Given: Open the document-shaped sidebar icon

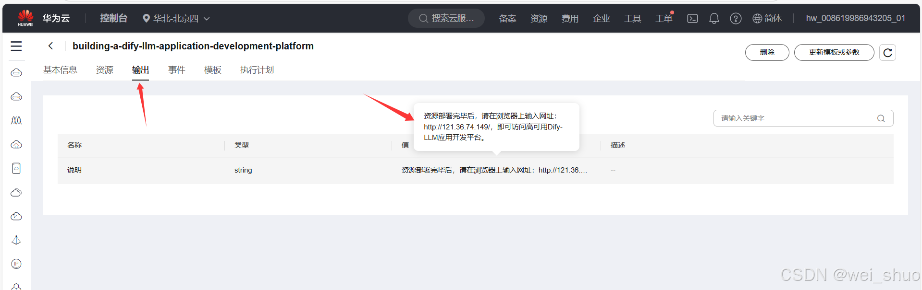Looking at the screenshot, I should point(16,168).
